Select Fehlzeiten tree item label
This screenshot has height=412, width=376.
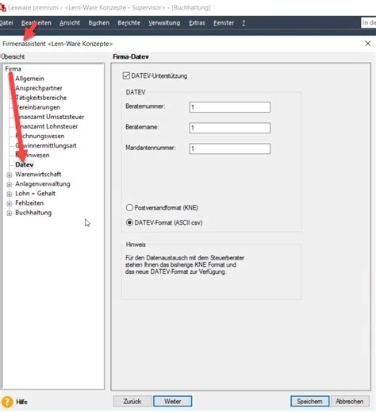point(29,203)
